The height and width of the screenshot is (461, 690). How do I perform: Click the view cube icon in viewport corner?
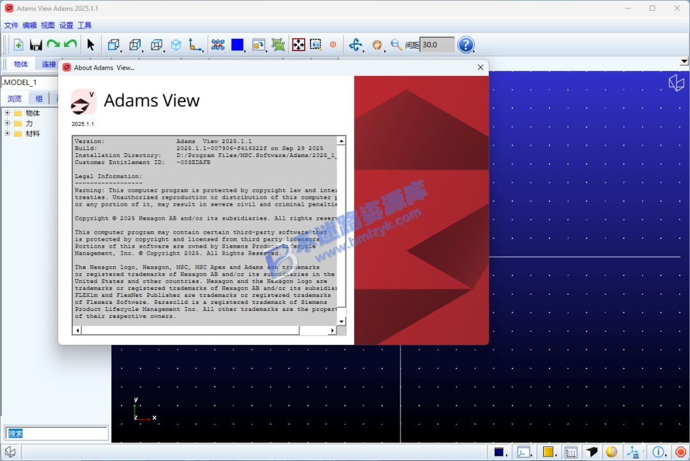(x=677, y=82)
